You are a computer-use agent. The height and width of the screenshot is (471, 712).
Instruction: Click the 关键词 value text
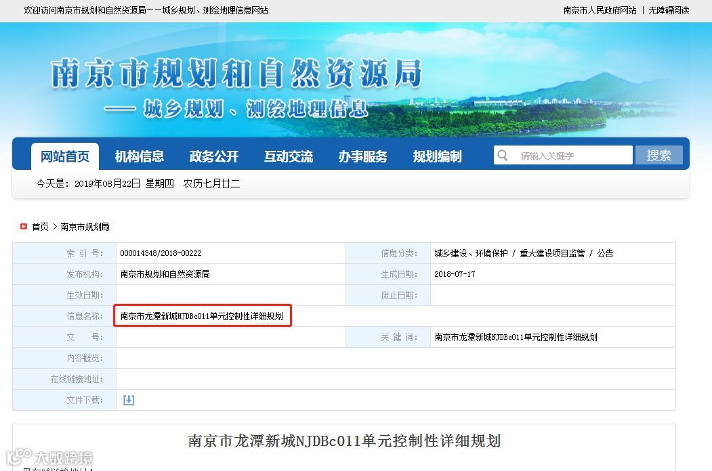(516, 337)
